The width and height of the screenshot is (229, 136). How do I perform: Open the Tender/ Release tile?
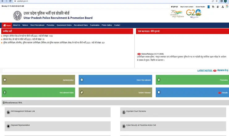point(115,93)
